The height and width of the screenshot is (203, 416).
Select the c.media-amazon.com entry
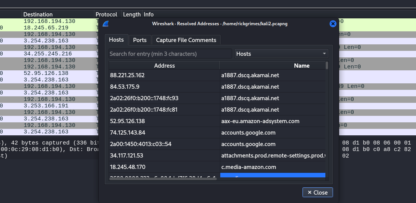pos(249,167)
